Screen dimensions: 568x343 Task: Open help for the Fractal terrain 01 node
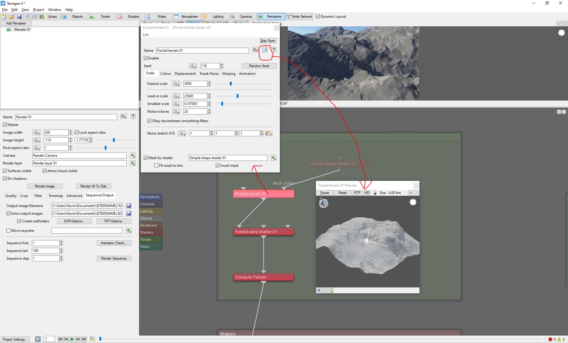[274, 50]
